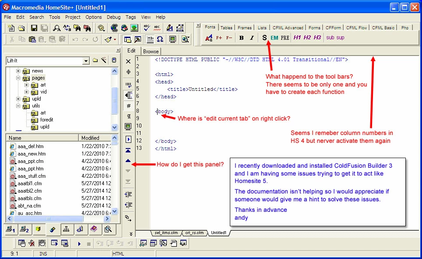Open the site view hierarchy resource tab

coord(66,229)
